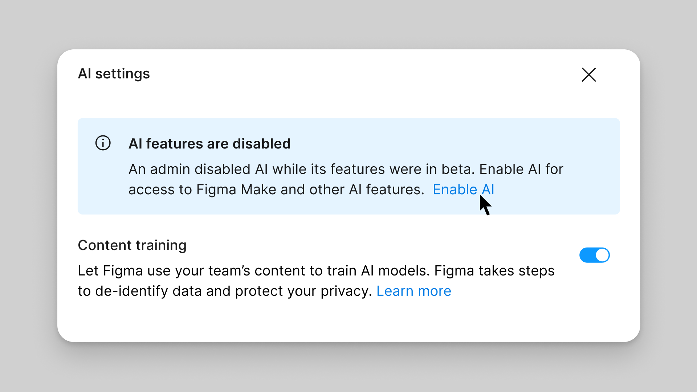This screenshot has height=392, width=697.
Task: Click the 'AI features are disabled' heading
Action: tap(209, 144)
